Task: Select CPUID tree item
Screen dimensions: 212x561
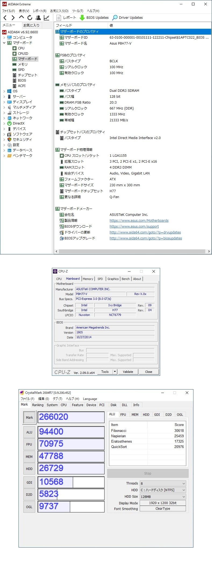Action: pos(23,54)
